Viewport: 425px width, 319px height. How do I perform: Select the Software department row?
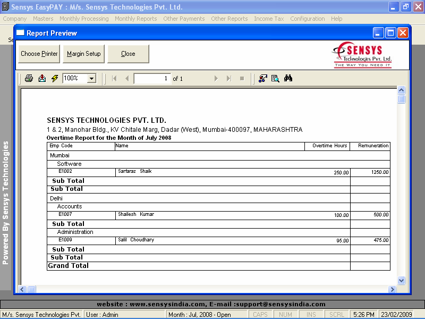click(218, 164)
